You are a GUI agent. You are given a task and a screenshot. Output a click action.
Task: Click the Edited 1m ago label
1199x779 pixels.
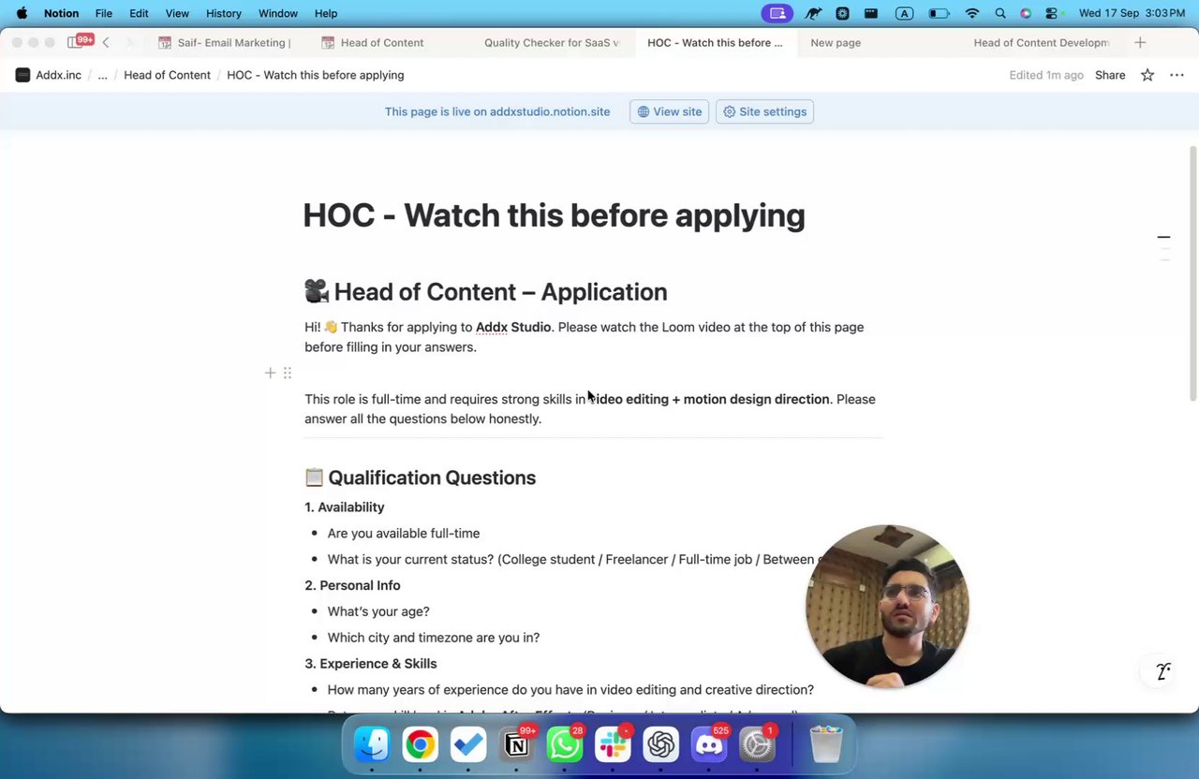coord(1046,75)
